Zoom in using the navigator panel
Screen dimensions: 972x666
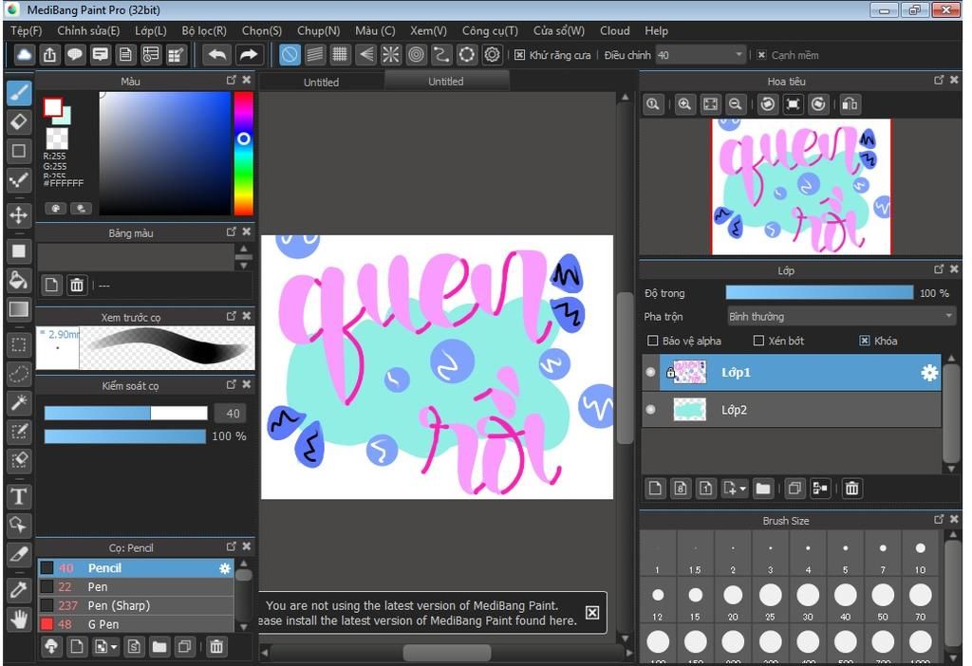pyautogui.click(x=684, y=104)
